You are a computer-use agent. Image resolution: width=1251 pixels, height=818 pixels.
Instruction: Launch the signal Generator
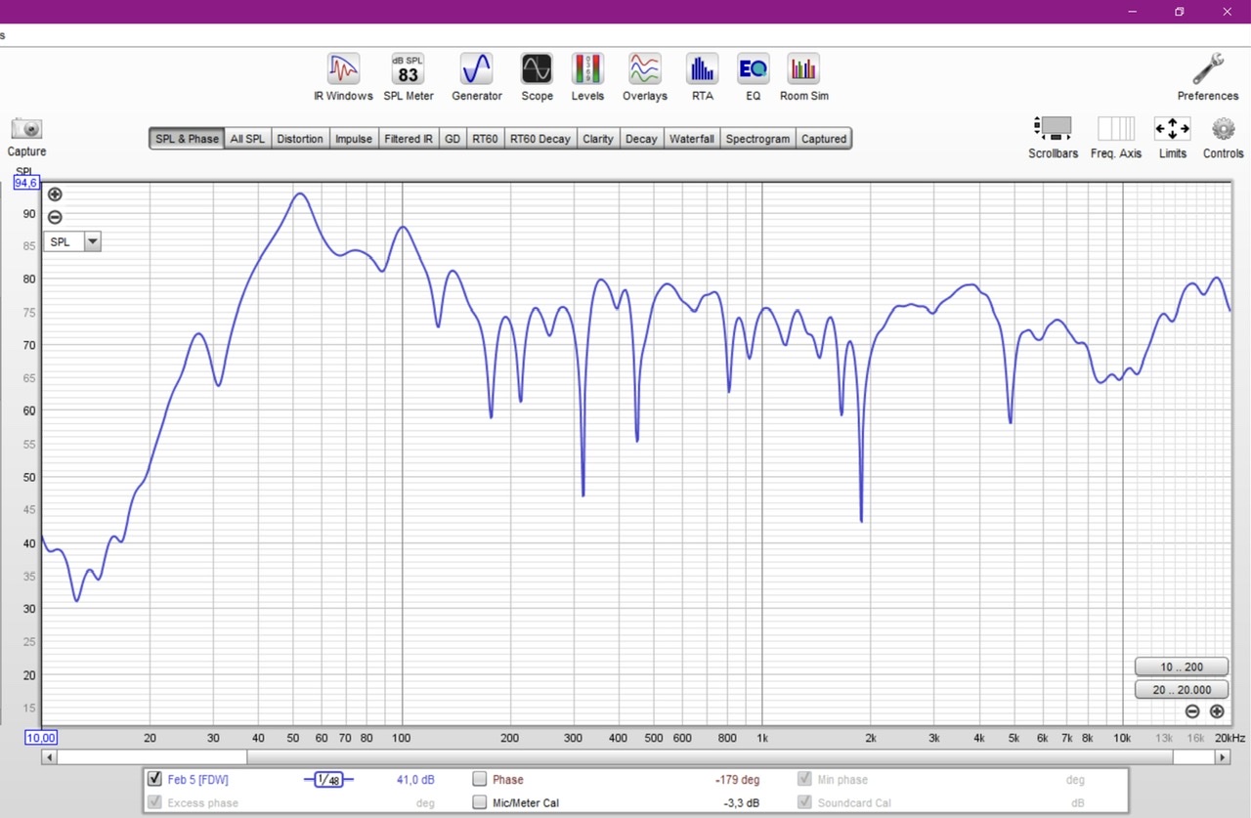click(x=476, y=69)
